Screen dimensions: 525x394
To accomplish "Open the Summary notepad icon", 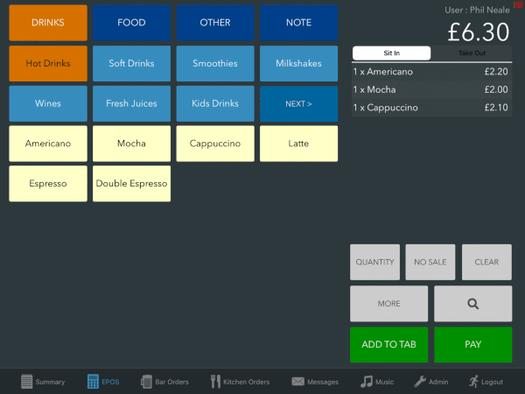I will point(26,382).
